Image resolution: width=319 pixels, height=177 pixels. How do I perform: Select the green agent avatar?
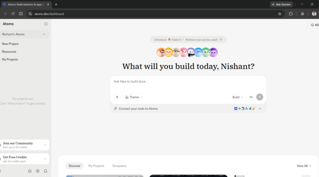pyautogui.click(x=206, y=53)
